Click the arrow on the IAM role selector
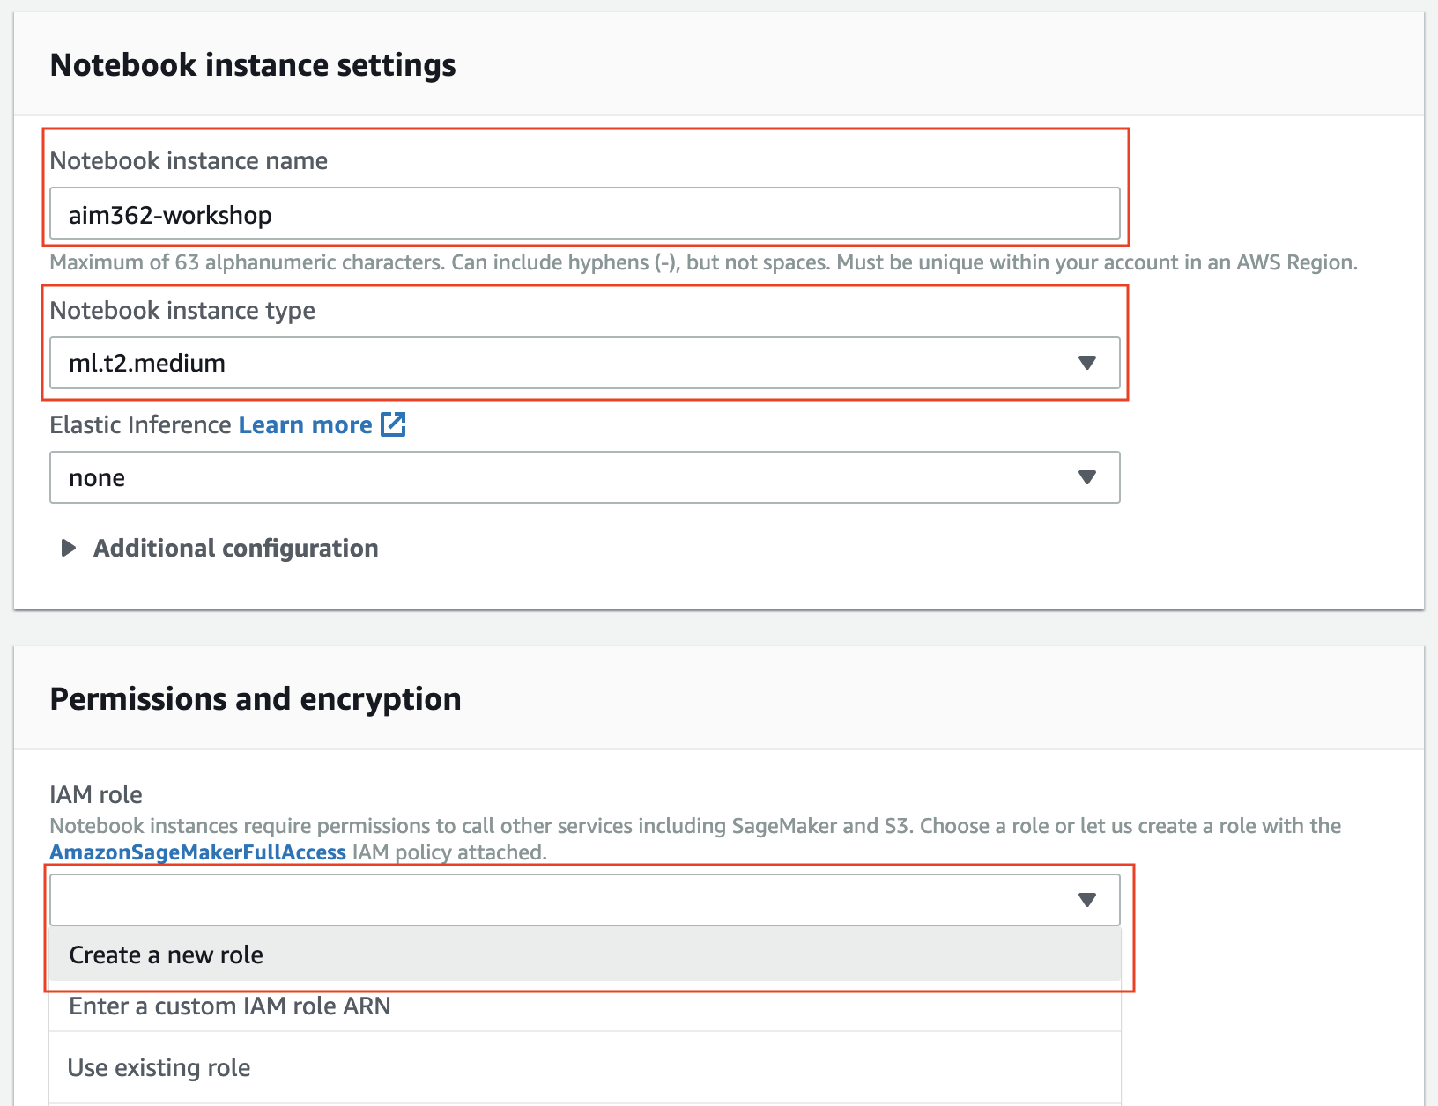 (1087, 900)
